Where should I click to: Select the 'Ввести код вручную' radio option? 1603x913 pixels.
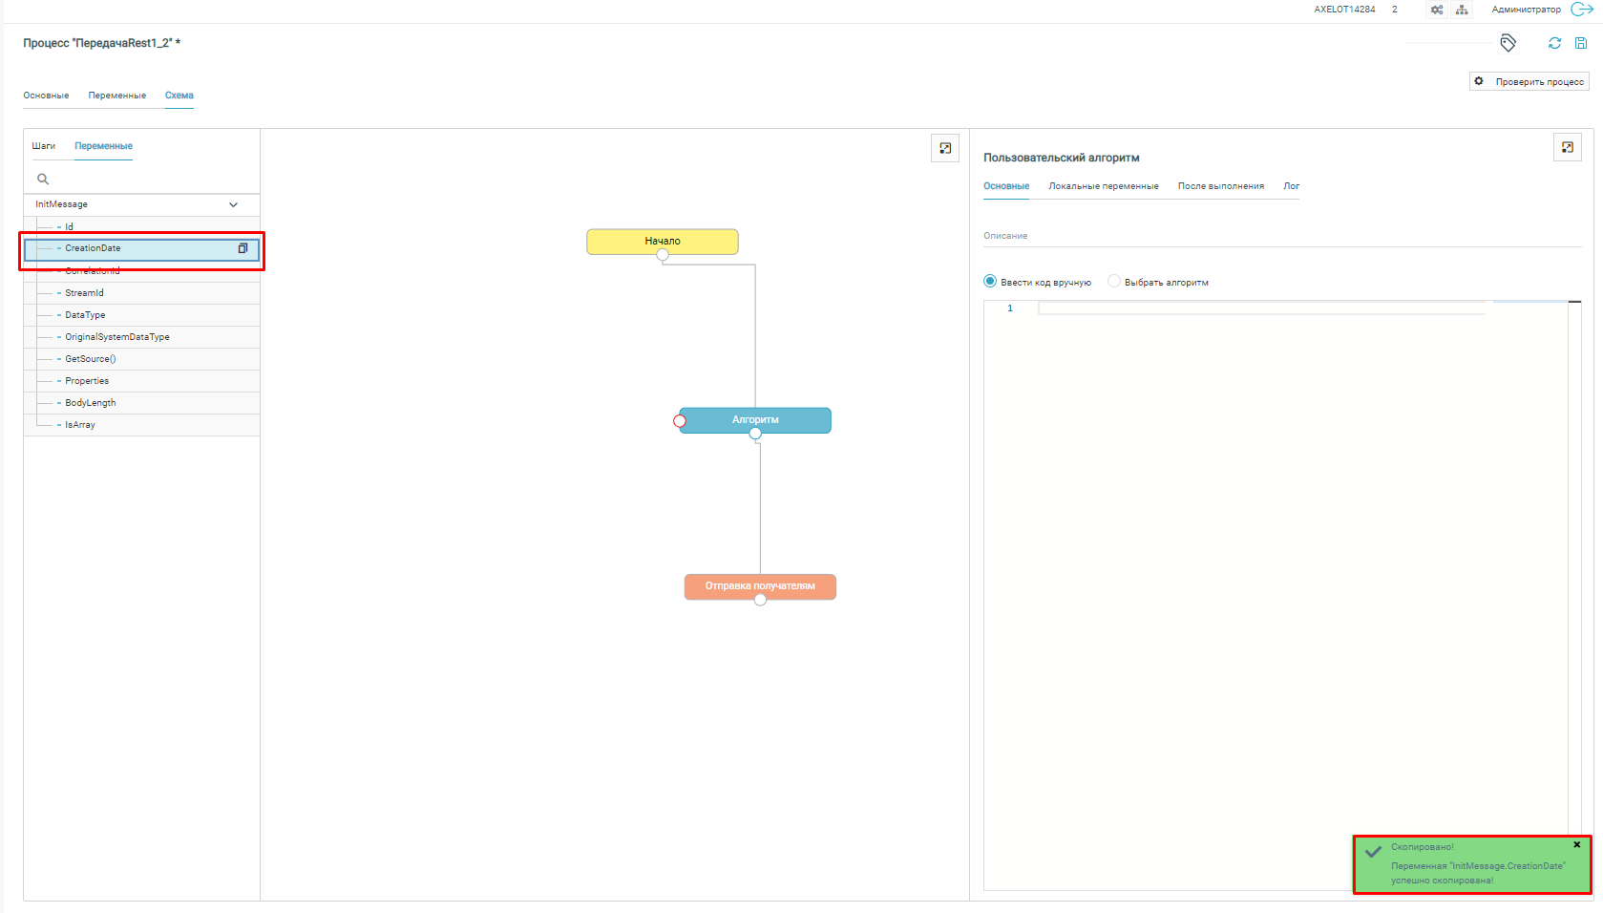[990, 282]
